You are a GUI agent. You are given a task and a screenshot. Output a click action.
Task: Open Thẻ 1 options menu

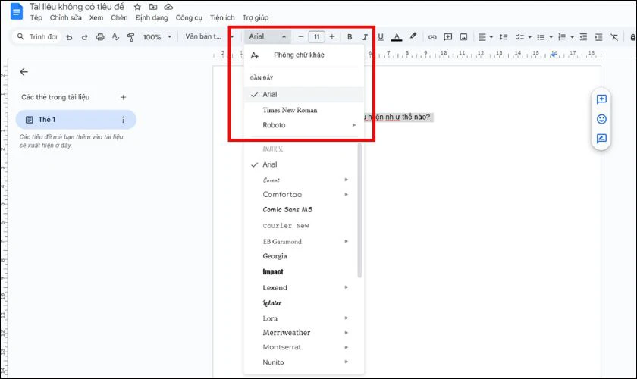click(124, 120)
